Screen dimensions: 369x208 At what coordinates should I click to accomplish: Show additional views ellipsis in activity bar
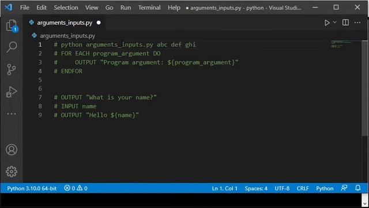[x=12, y=114]
